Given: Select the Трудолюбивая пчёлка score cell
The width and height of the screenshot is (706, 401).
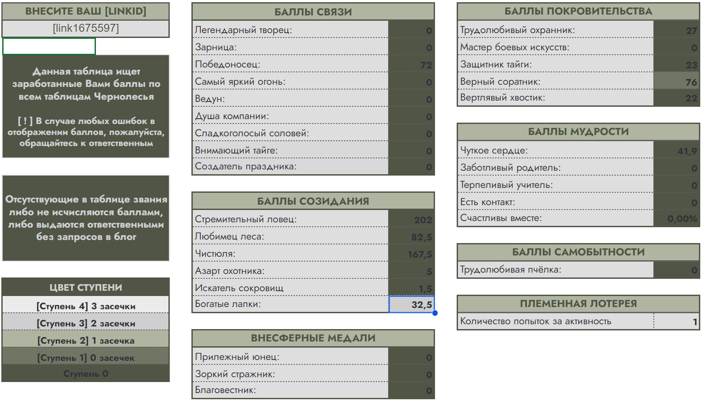Looking at the screenshot, I should point(676,270).
